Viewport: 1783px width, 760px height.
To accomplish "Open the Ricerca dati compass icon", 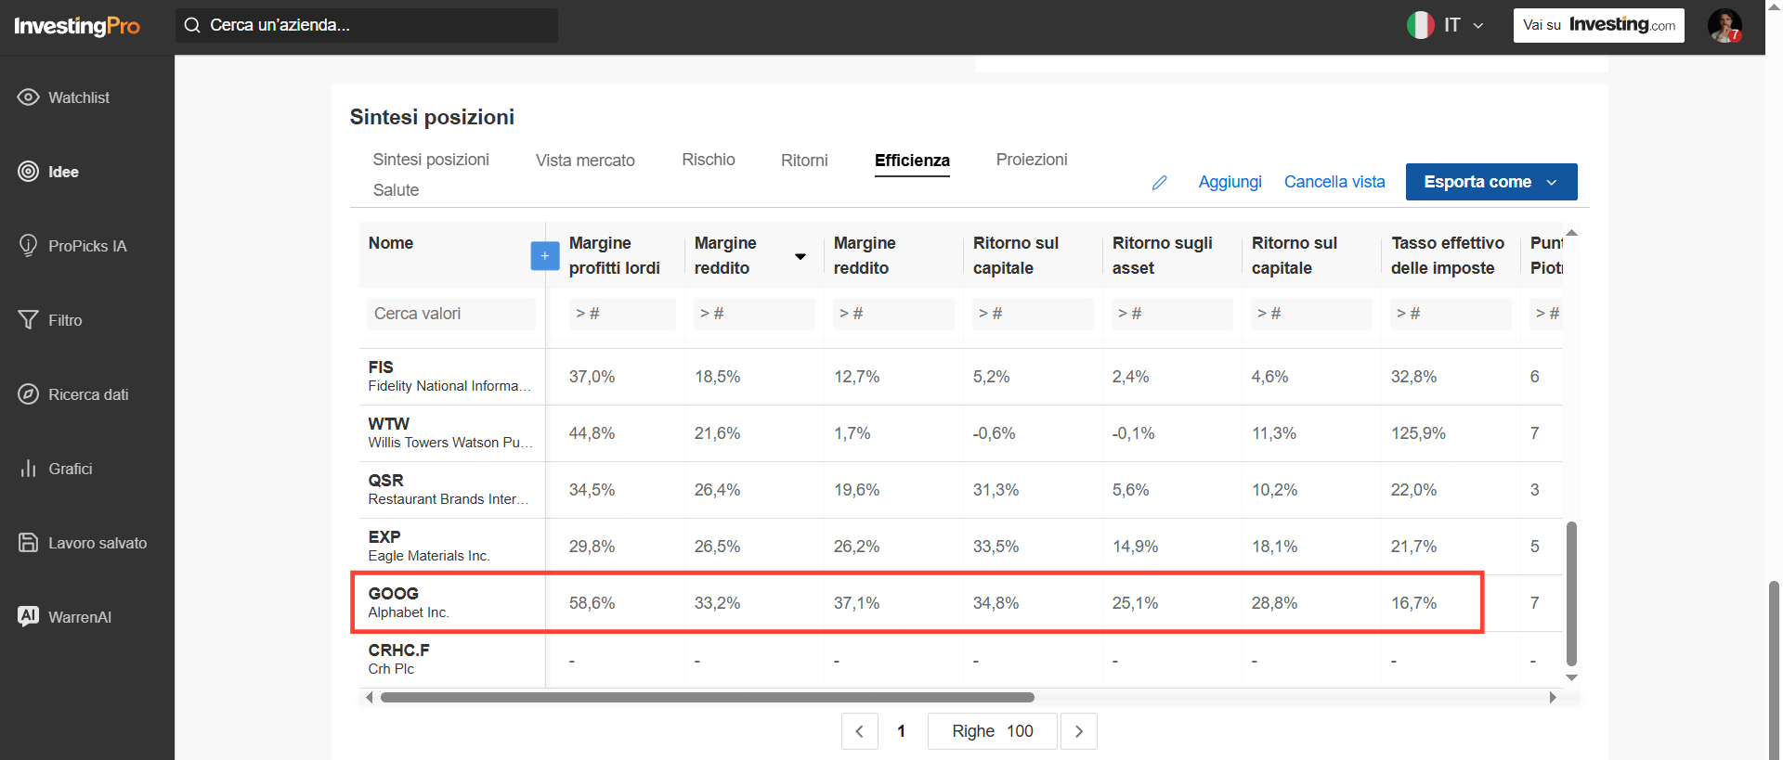I will (29, 394).
